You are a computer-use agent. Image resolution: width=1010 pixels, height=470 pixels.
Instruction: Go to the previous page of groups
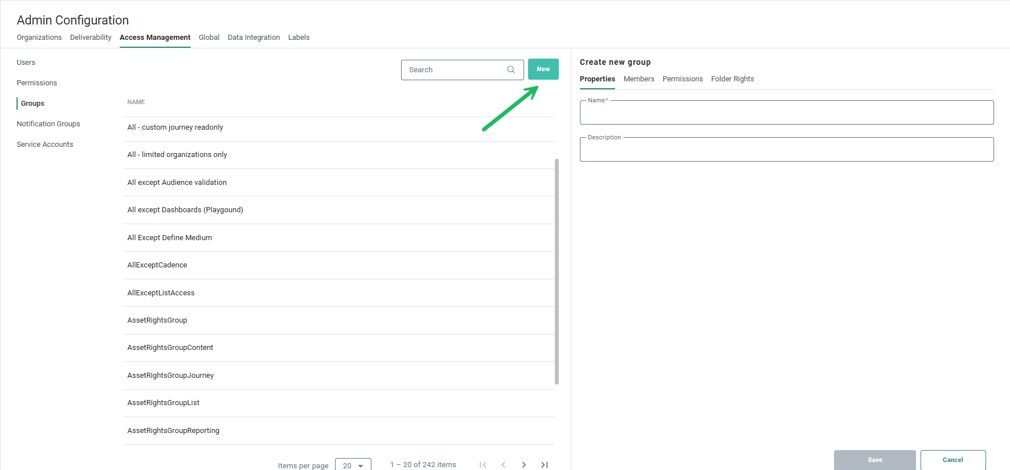(x=503, y=465)
